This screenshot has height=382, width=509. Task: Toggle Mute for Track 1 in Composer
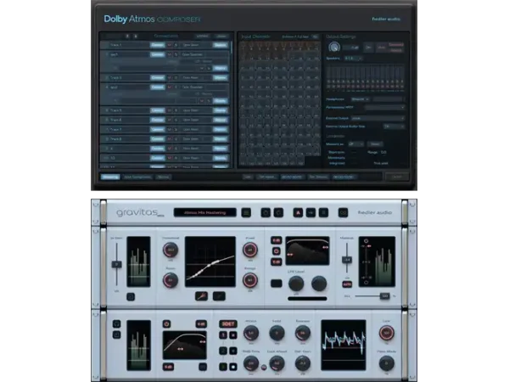[170, 45]
